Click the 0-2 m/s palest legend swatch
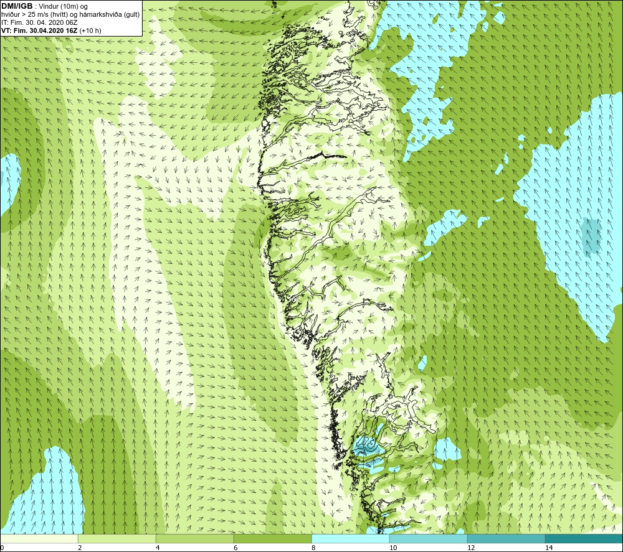The width and height of the screenshot is (623, 552). (39, 538)
